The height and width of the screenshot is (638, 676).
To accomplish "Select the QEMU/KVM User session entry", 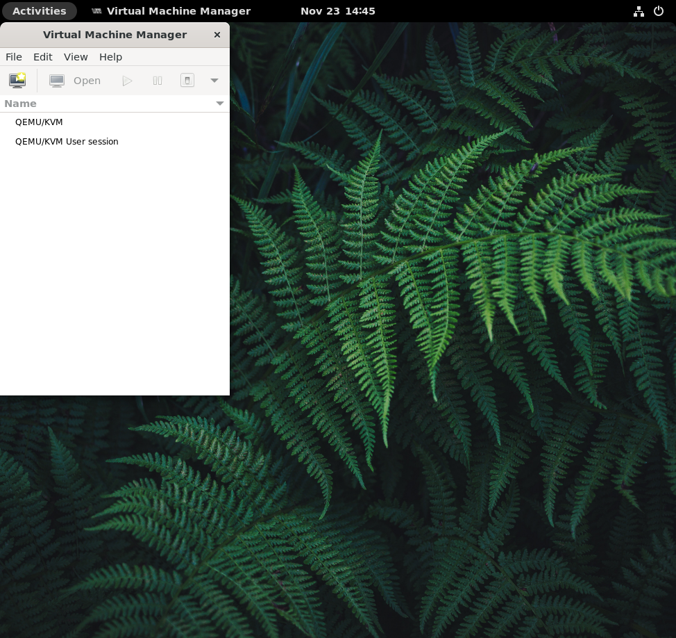I will (x=67, y=141).
